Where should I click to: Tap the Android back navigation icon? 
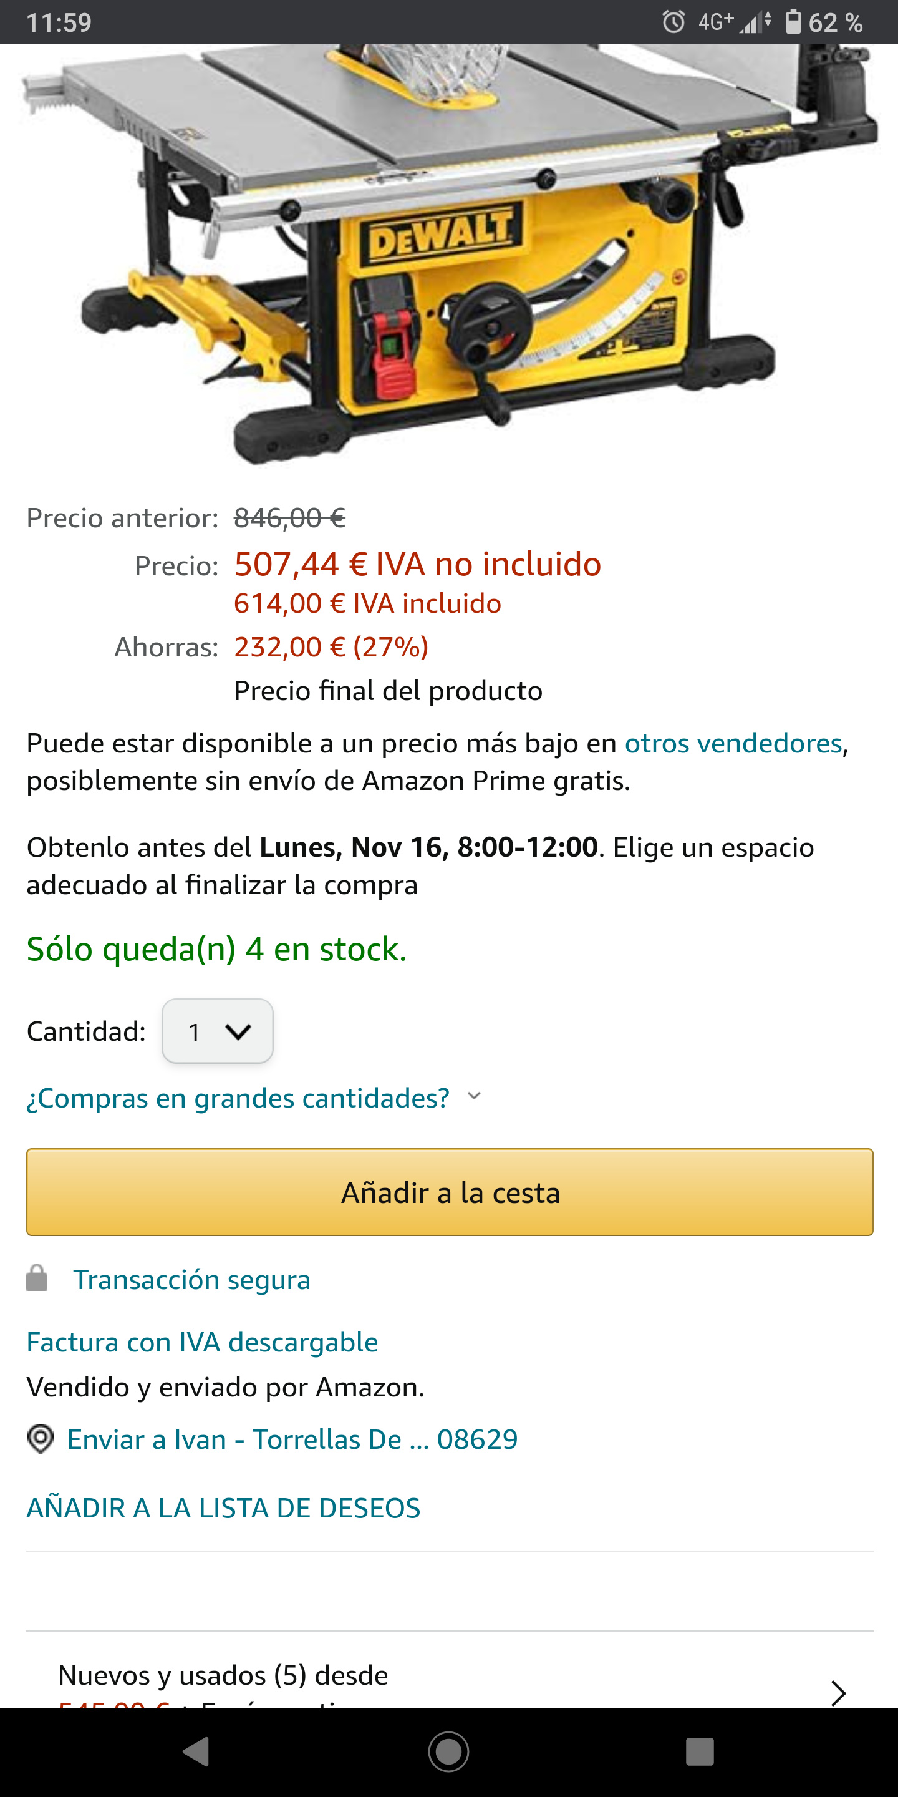(x=196, y=1751)
